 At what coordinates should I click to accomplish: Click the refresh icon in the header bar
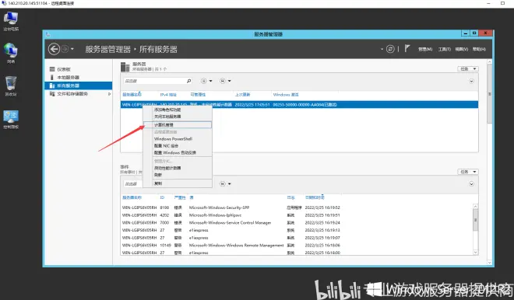click(390, 49)
